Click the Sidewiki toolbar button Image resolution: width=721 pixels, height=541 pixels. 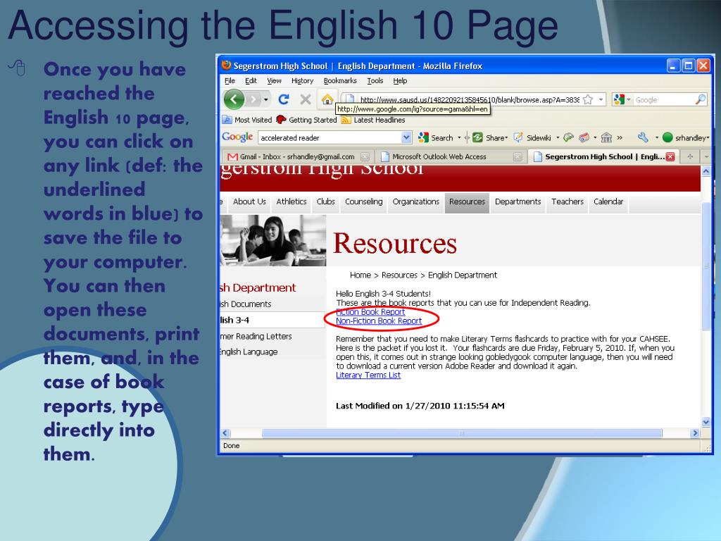pyautogui.click(x=532, y=137)
